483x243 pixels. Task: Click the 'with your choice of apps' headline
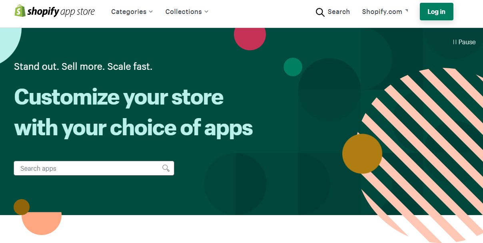pos(134,128)
